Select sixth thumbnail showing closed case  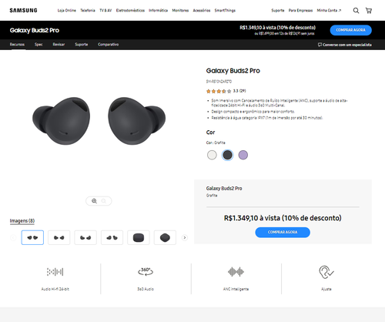pyautogui.click(x=165, y=237)
